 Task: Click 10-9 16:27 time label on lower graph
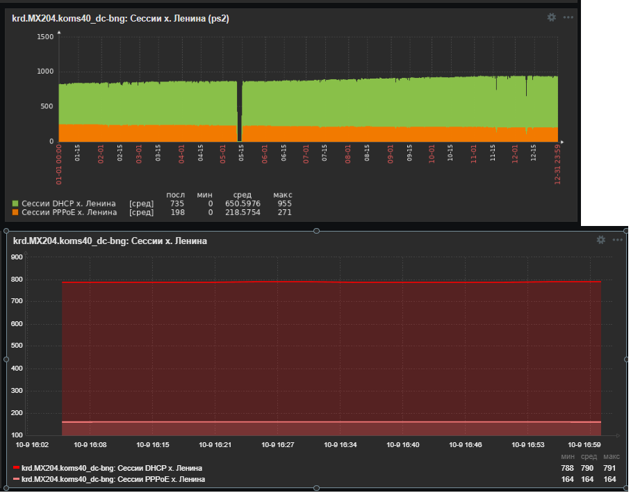pyautogui.click(x=277, y=445)
